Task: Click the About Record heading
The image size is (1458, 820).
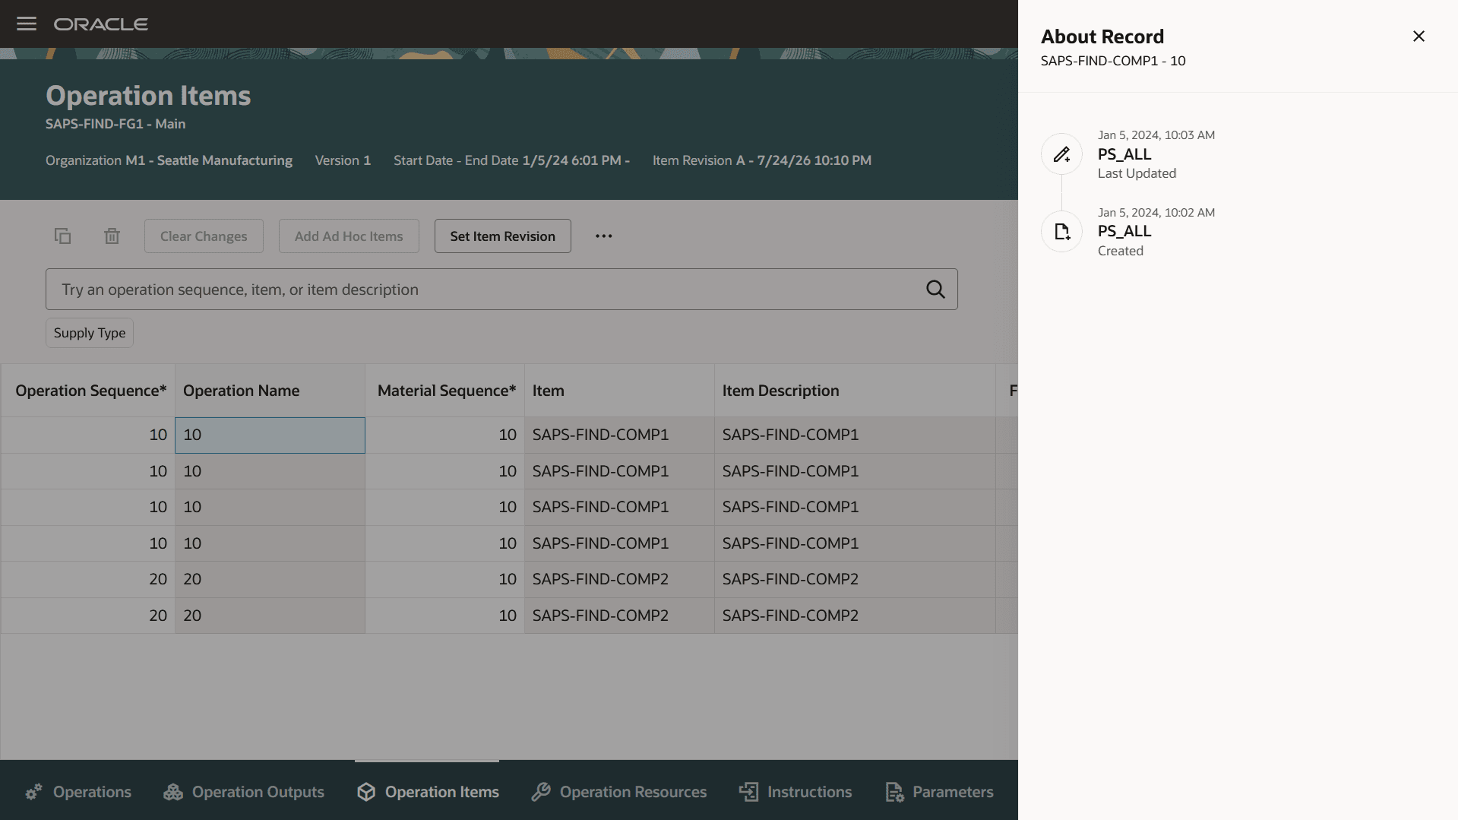Action: 1102,36
